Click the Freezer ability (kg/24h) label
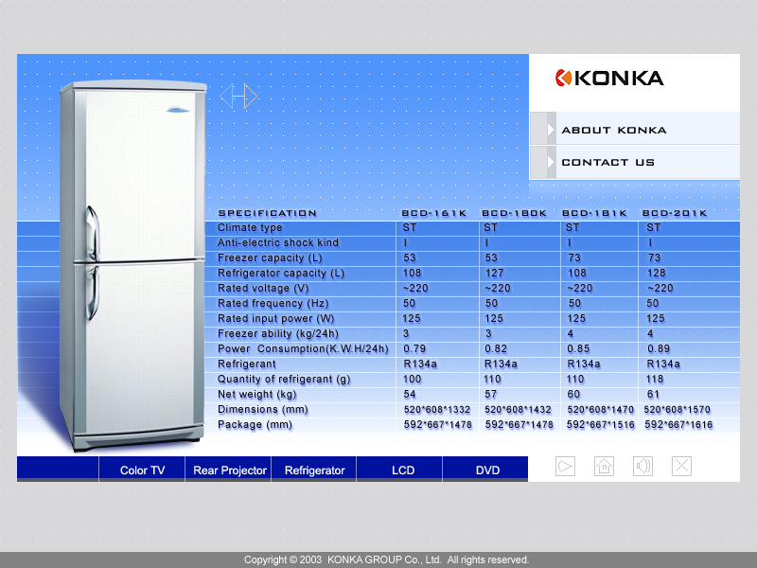The width and height of the screenshot is (757, 568). click(277, 334)
